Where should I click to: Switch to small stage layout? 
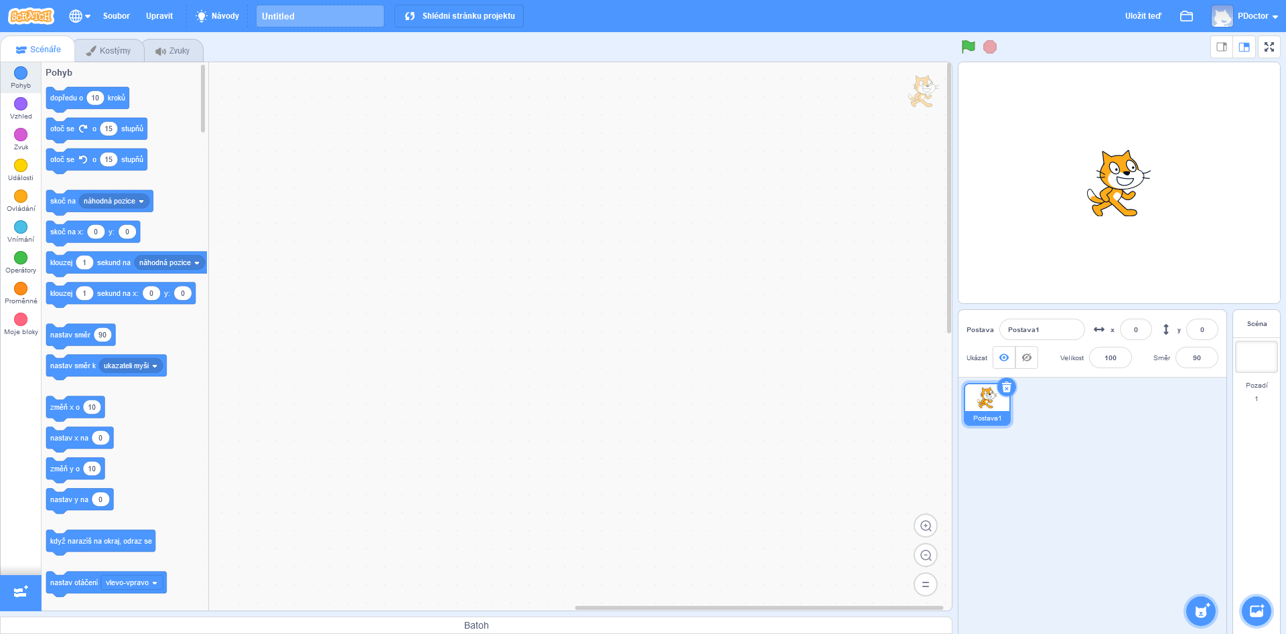click(x=1222, y=47)
